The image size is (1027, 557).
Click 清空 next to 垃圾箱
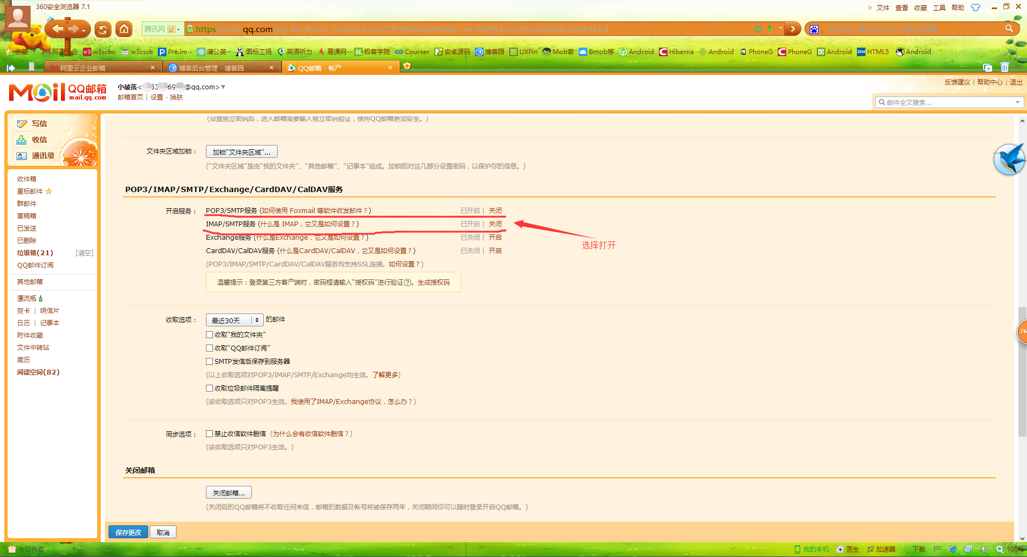coord(85,253)
